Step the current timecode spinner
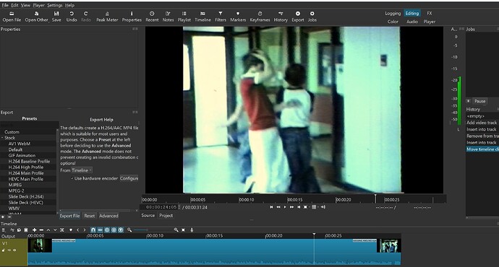This screenshot has width=499, height=267. [x=179, y=207]
